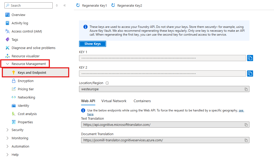Open Cost analysis page

(27, 114)
